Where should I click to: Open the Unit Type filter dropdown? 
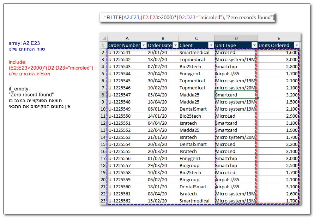[254, 45]
